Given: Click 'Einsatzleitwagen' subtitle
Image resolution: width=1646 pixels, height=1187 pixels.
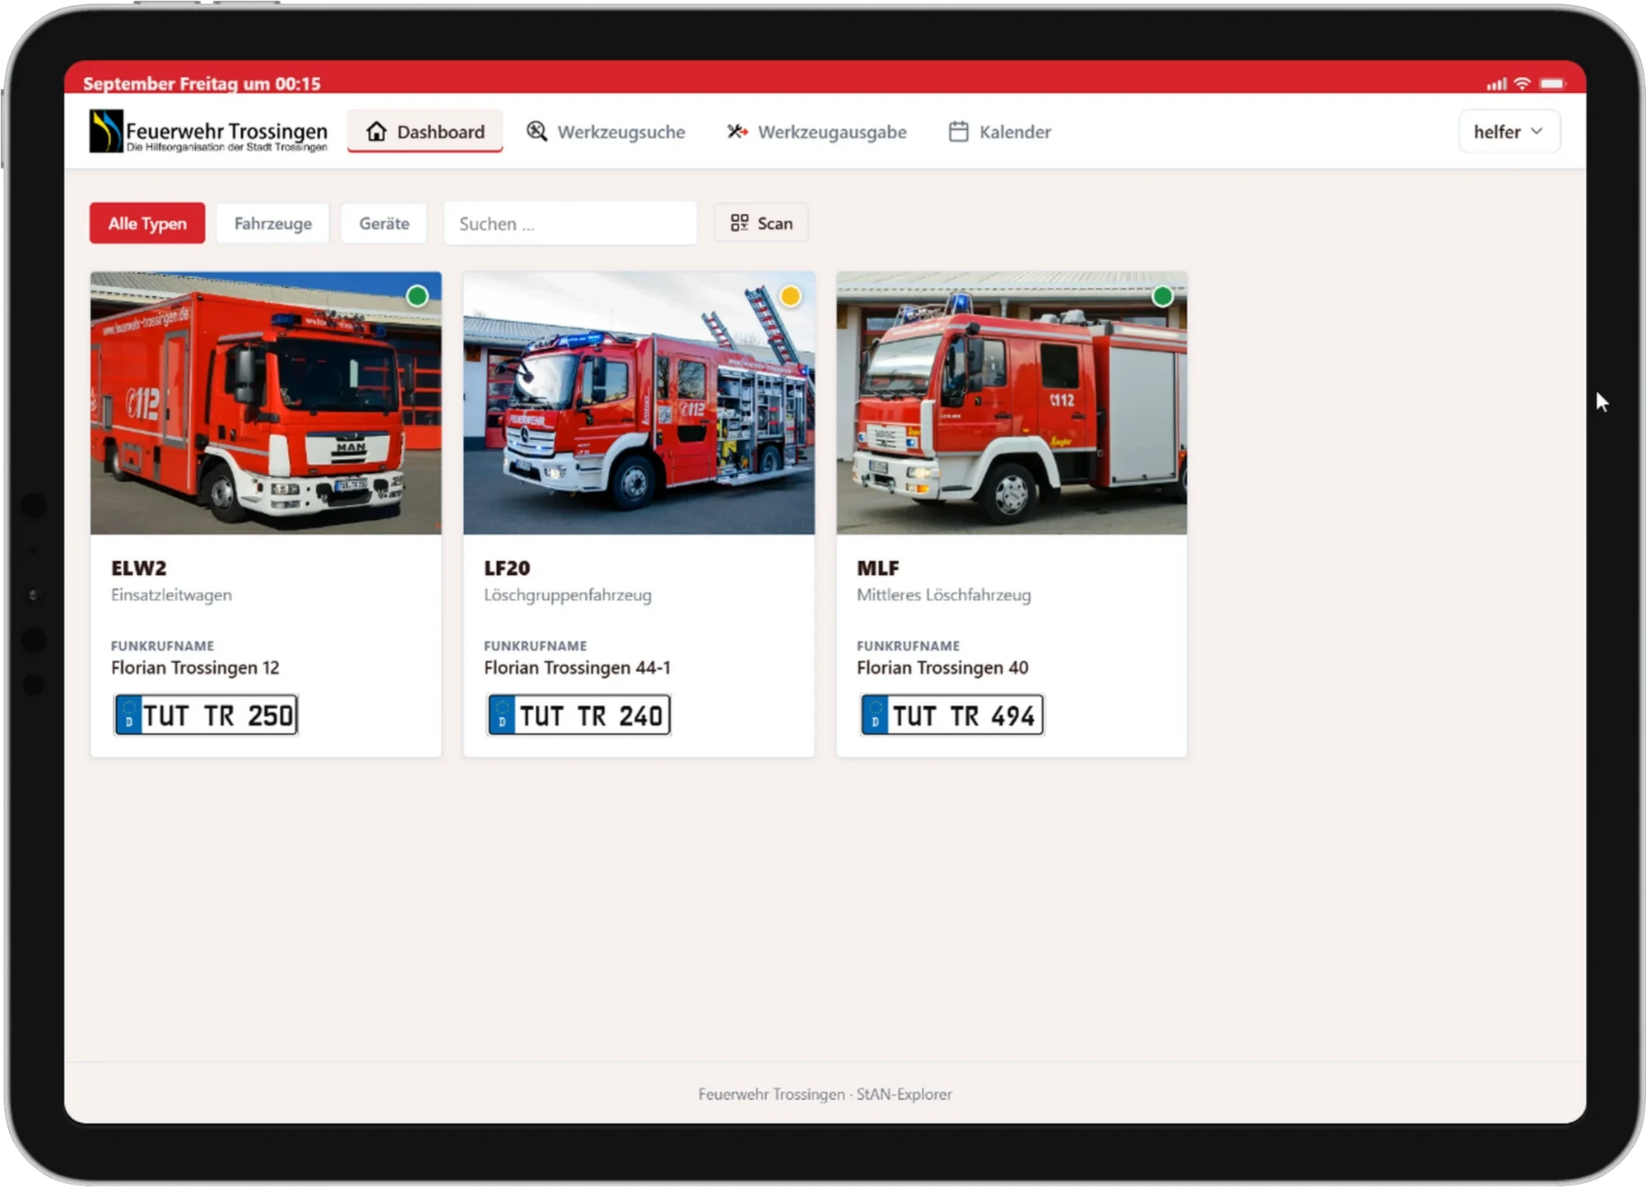Looking at the screenshot, I should 171,595.
